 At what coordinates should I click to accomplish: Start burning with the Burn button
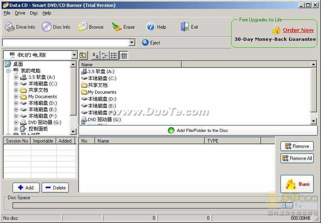point(297,184)
